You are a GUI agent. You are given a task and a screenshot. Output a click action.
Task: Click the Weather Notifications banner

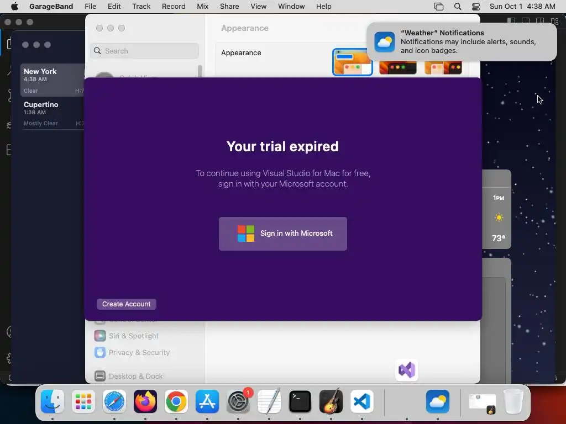[462, 42]
